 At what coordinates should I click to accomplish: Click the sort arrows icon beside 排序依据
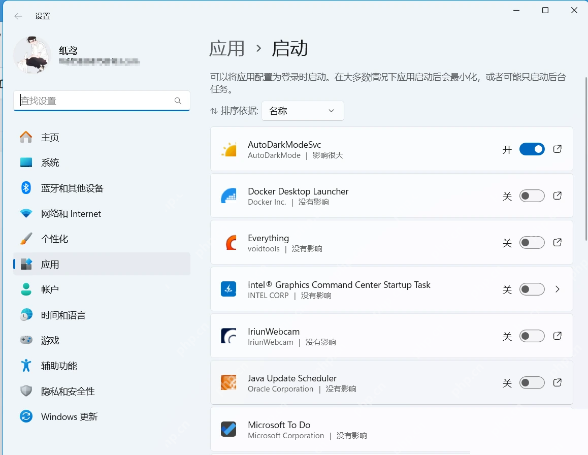pyautogui.click(x=214, y=111)
